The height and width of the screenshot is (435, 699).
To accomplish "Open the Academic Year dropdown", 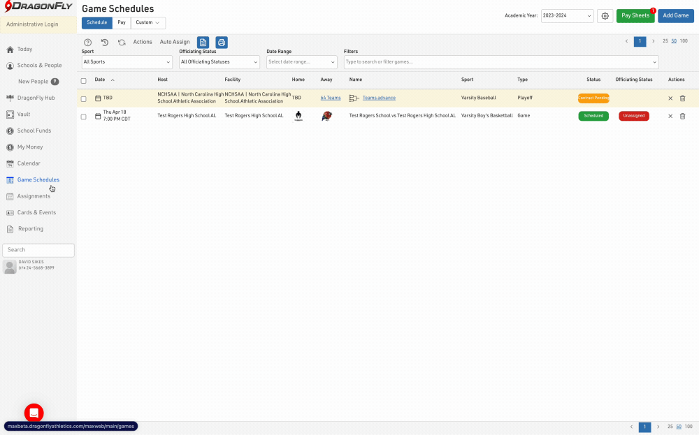I will click(x=567, y=15).
